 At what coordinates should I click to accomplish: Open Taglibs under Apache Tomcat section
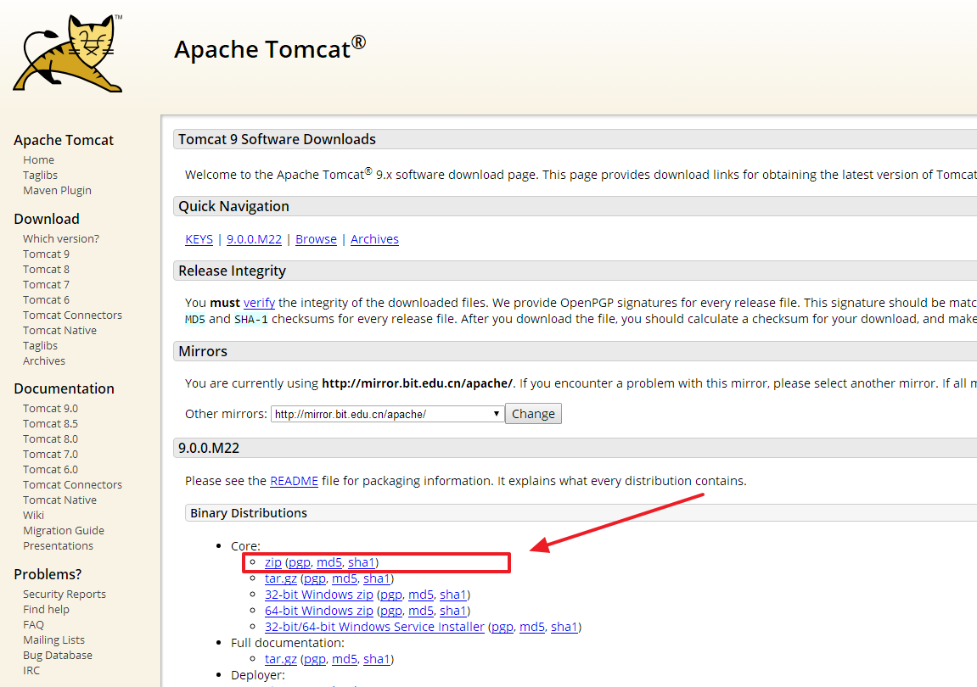coord(40,175)
